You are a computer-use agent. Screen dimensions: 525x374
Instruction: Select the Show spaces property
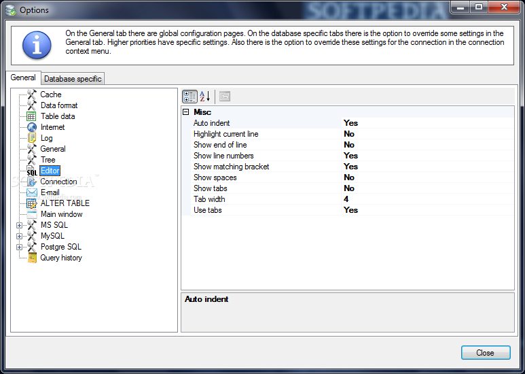pyautogui.click(x=215, y=177)
